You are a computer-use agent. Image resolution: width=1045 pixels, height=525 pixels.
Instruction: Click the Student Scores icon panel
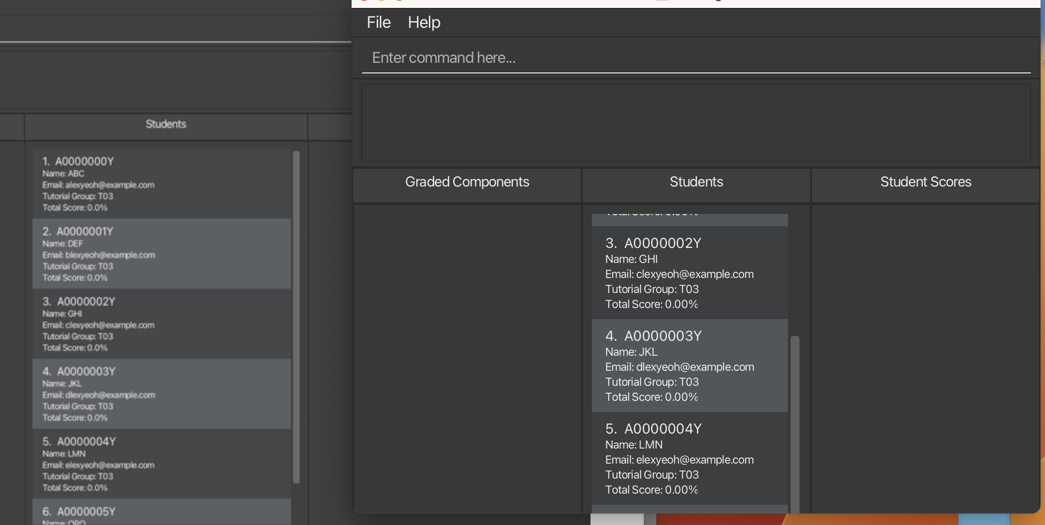tap(926, 181)
